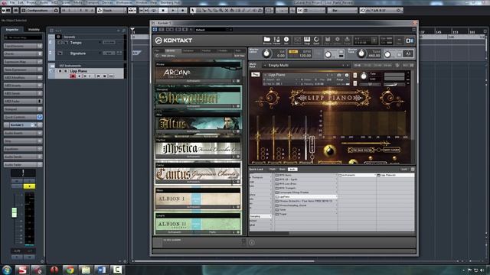490x275 pixels.
Task: Refresh the Kontakt library list icon
Action: tap(157, 56)
